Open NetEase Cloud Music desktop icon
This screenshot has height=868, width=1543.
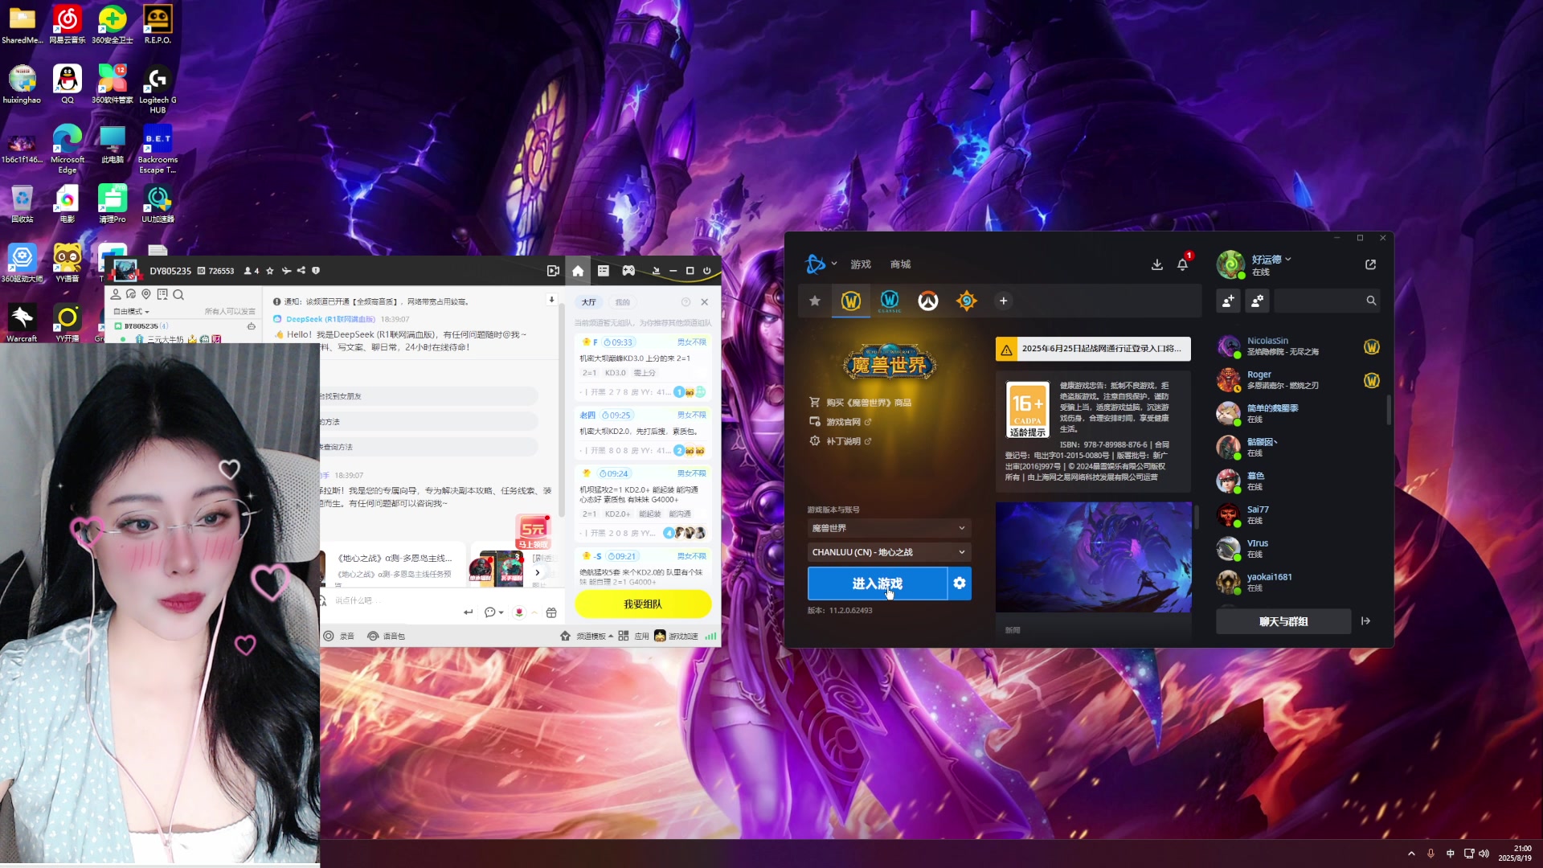pyautogui.click(x=68, y=24)
